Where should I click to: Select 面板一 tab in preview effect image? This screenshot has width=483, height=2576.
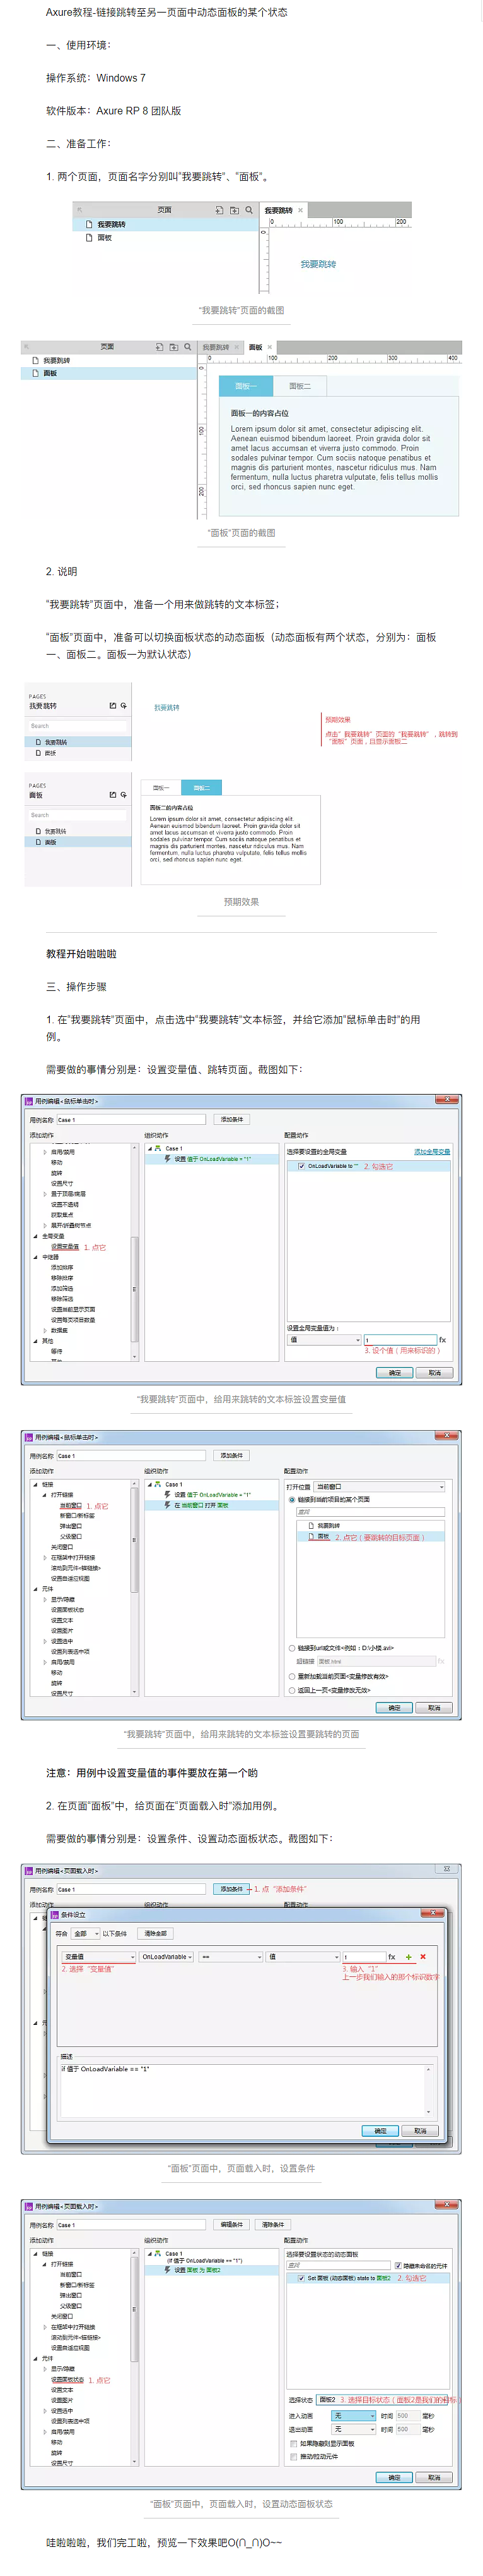coord(161,788)
